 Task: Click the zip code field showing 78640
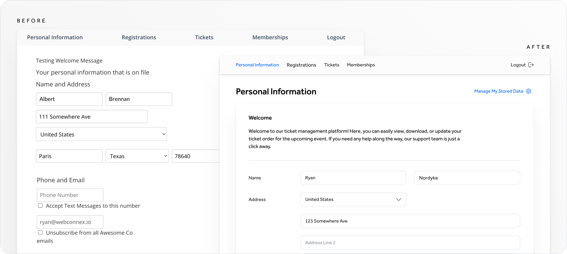(196, 156)
